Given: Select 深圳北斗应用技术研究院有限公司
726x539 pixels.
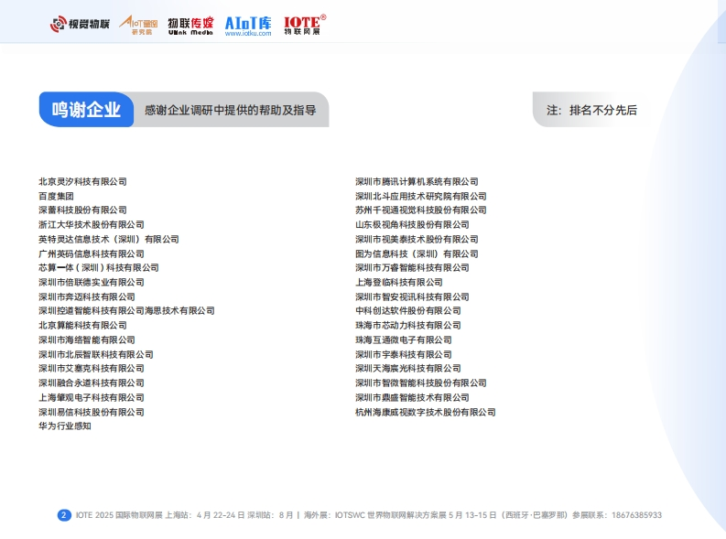Looking at the screenshot, I should click(421, 196).
